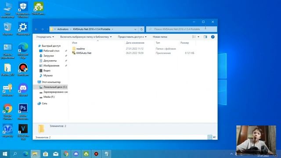This screenshot has width=281, height=158.
Task: Open the Discord desktop shortcut
Action: pos(23,90)
